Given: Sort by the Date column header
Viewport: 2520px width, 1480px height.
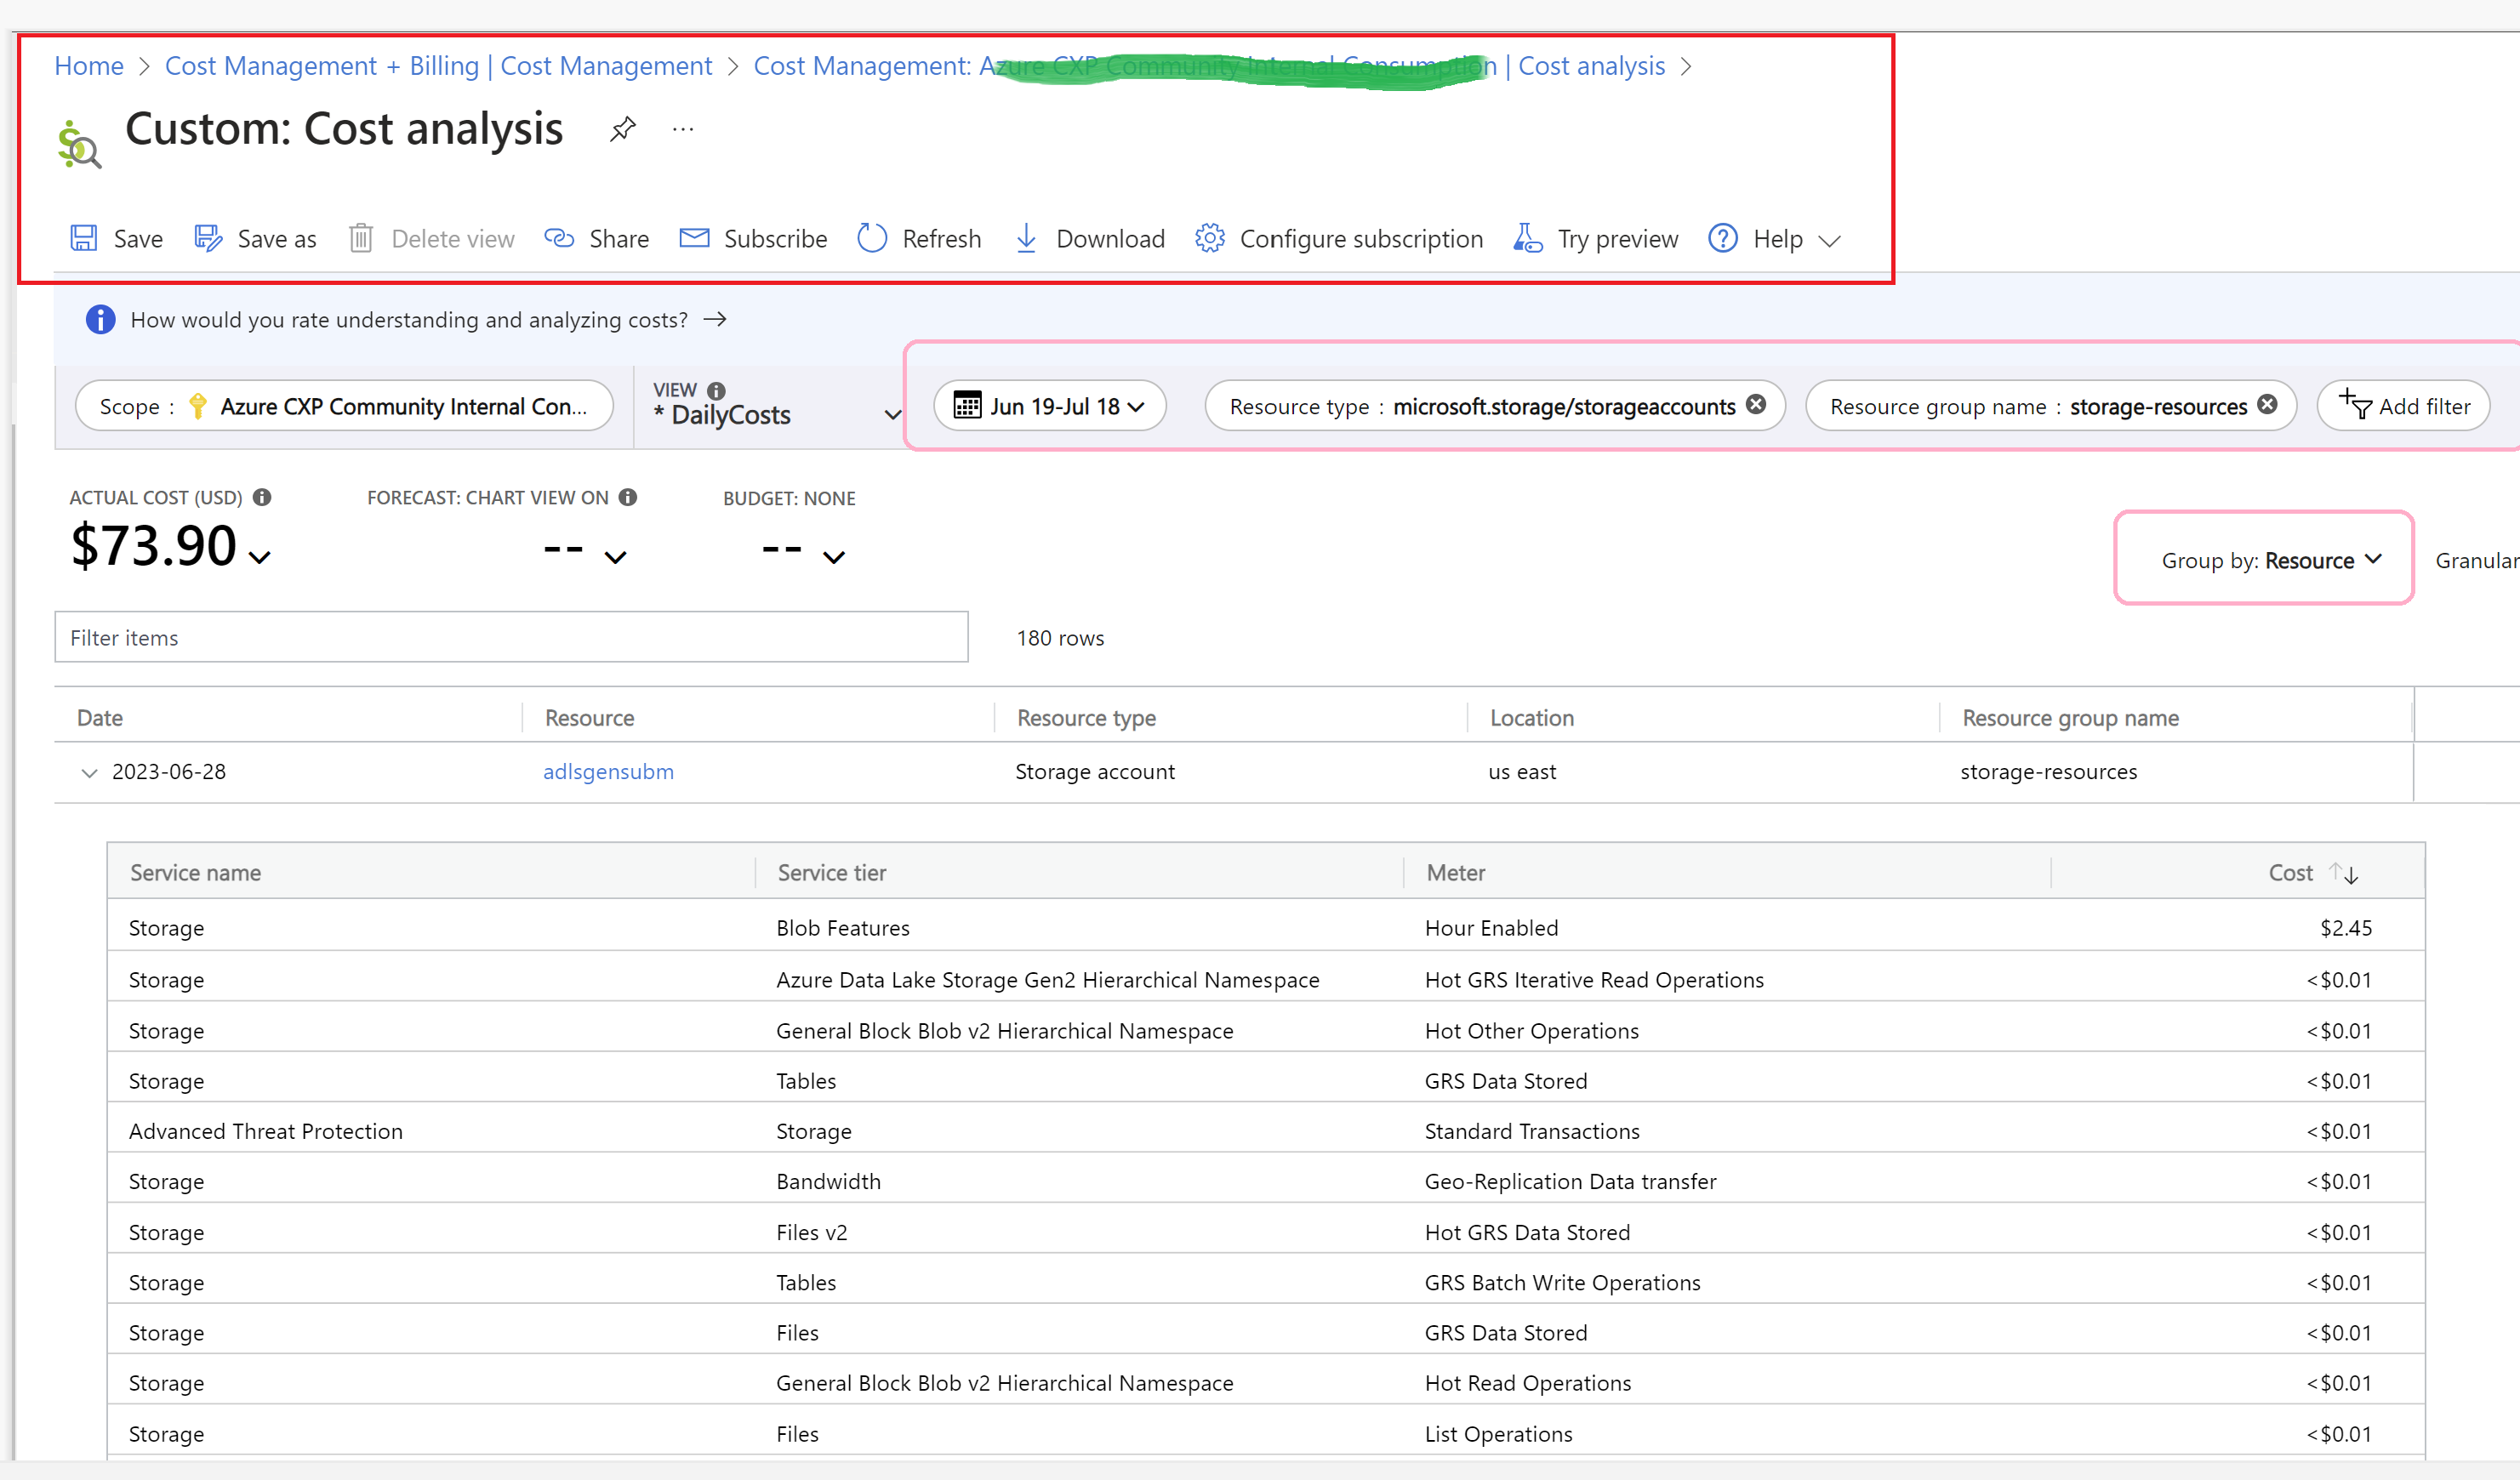Looking at the screenshot, I should point(100,718).
